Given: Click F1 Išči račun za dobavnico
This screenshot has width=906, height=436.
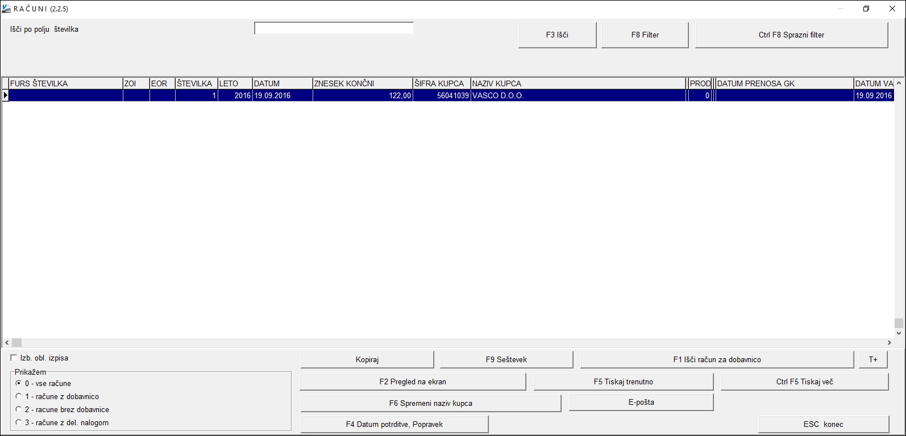Looking at the screenshot, I should pyautogui.click(x=717, y=359).
